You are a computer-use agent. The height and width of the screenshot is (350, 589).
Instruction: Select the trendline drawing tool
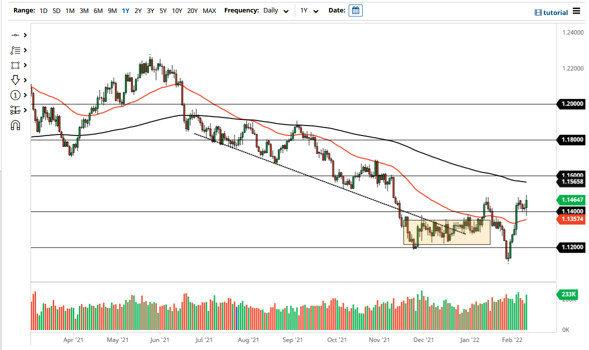pyautogui.click(x=15, y=35)
